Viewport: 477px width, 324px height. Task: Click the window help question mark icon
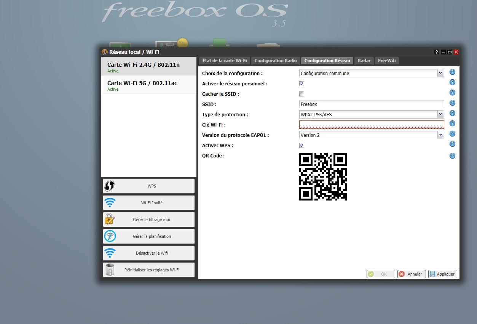[437, 52]
